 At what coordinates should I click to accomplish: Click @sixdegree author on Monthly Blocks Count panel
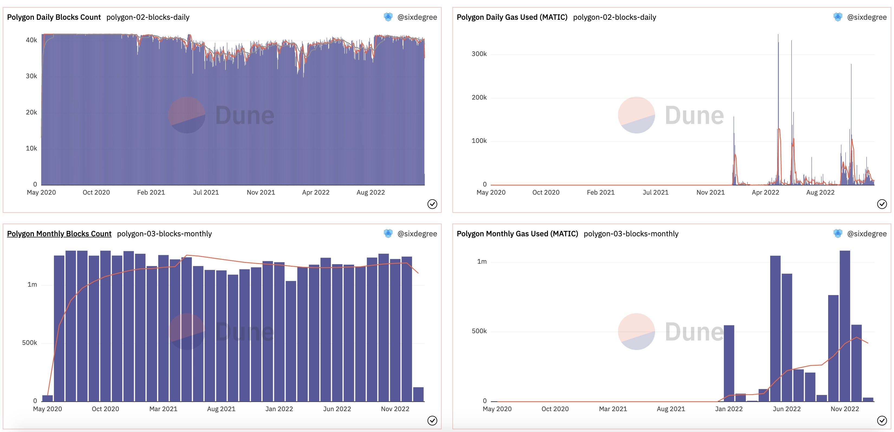pyautogui.click(x=417, y=234)
